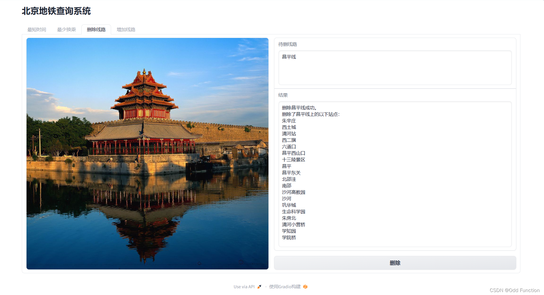The image size is (544, 295).
Task: Switch to the 最短时间 tab
Action: 37,29
